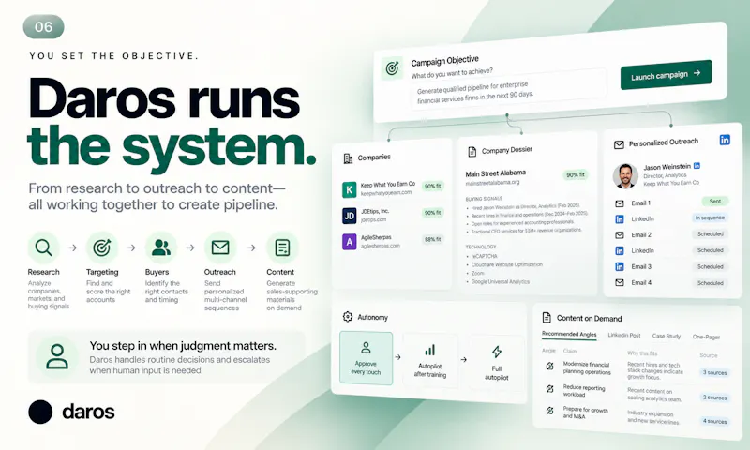Click the Sent status on Email 1
Image resolution: width=750 pixels, height=450 pixels.
[x=715, y=202]
